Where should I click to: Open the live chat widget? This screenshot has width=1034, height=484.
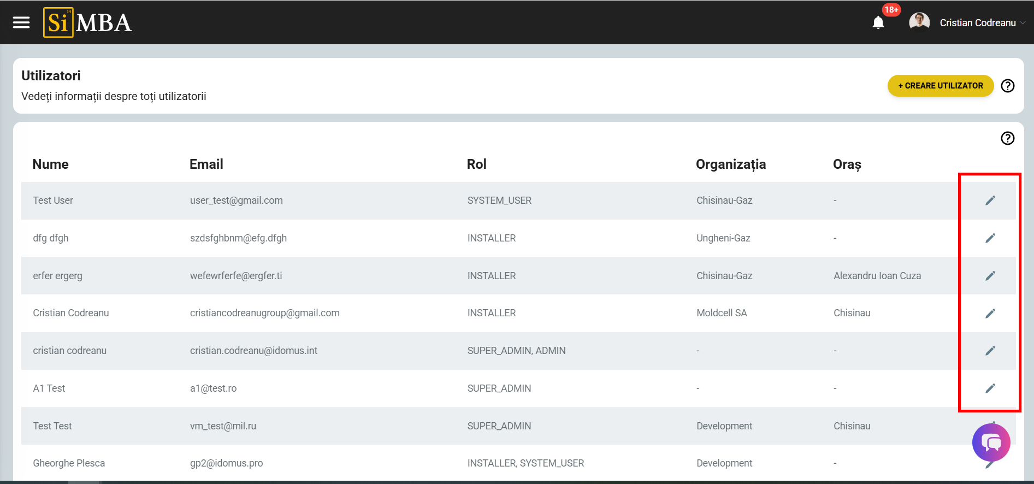pos(991,442)
